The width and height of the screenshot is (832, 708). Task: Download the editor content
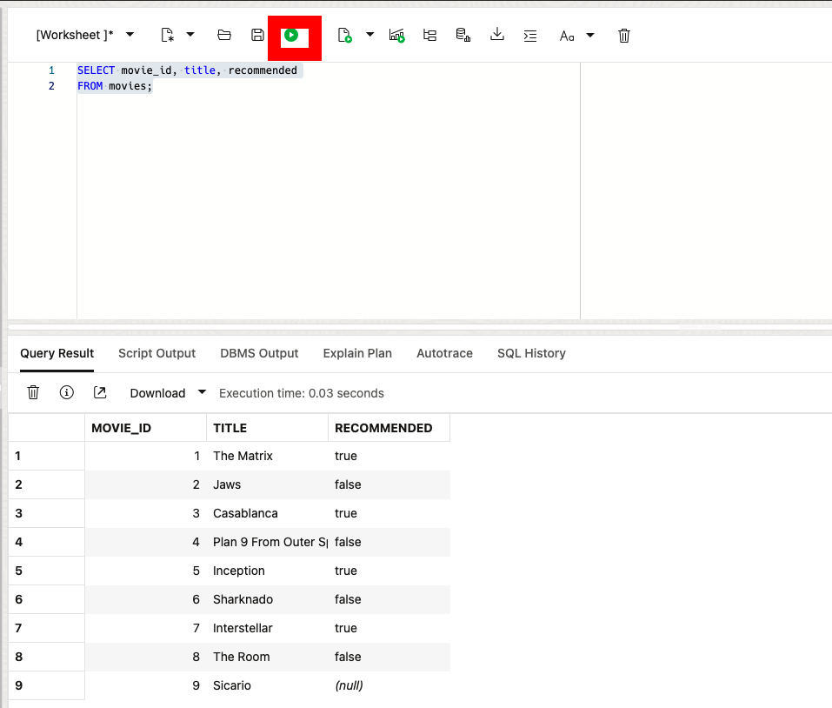coord(497,36)
